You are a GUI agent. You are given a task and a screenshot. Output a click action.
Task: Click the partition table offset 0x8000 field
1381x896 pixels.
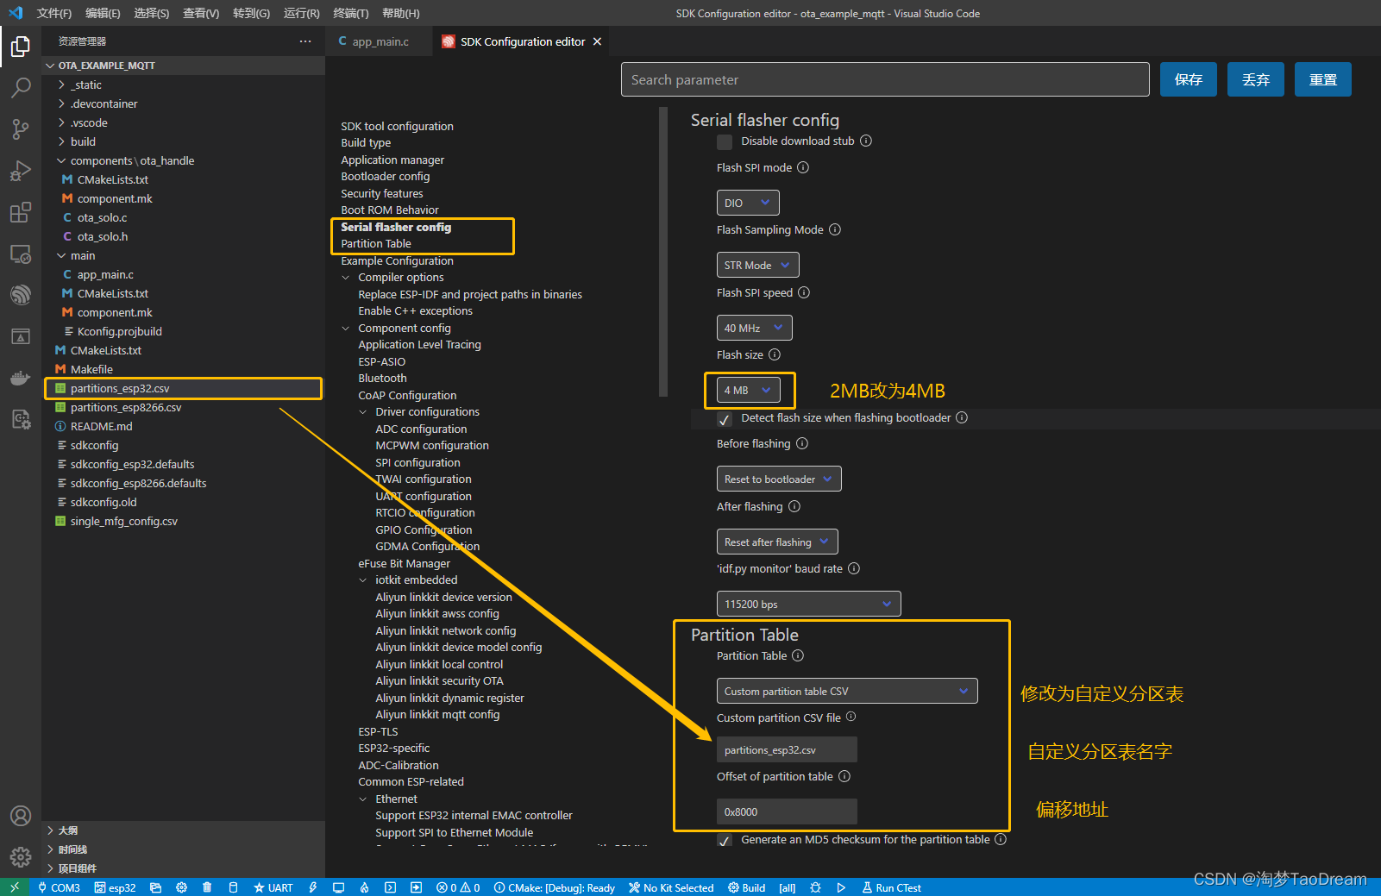[x=787, y=811]
